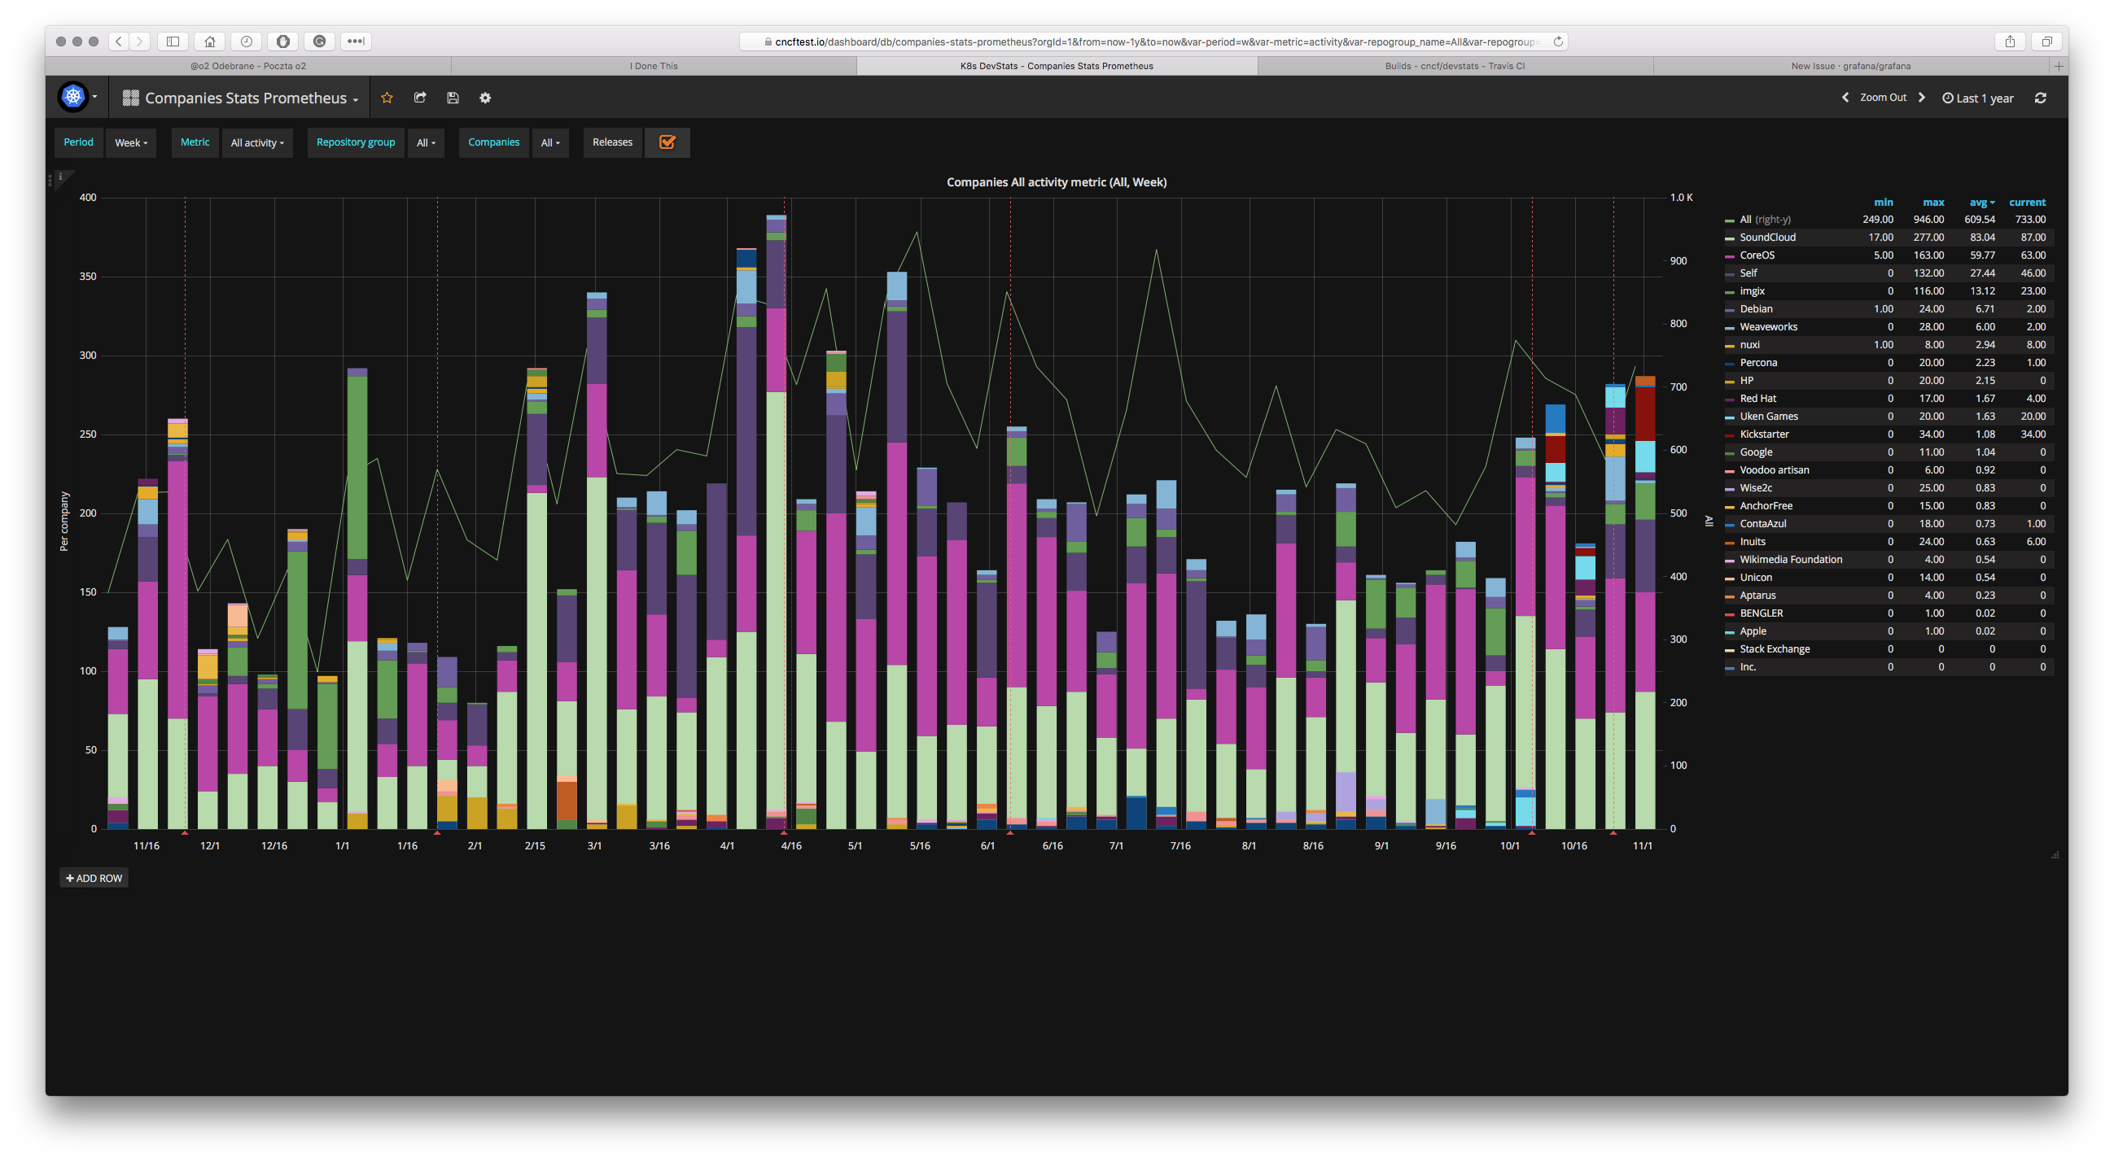Refresh the dashboard with the refresh icon
Screen dimensions: 2114x1161
point(2041,98)
